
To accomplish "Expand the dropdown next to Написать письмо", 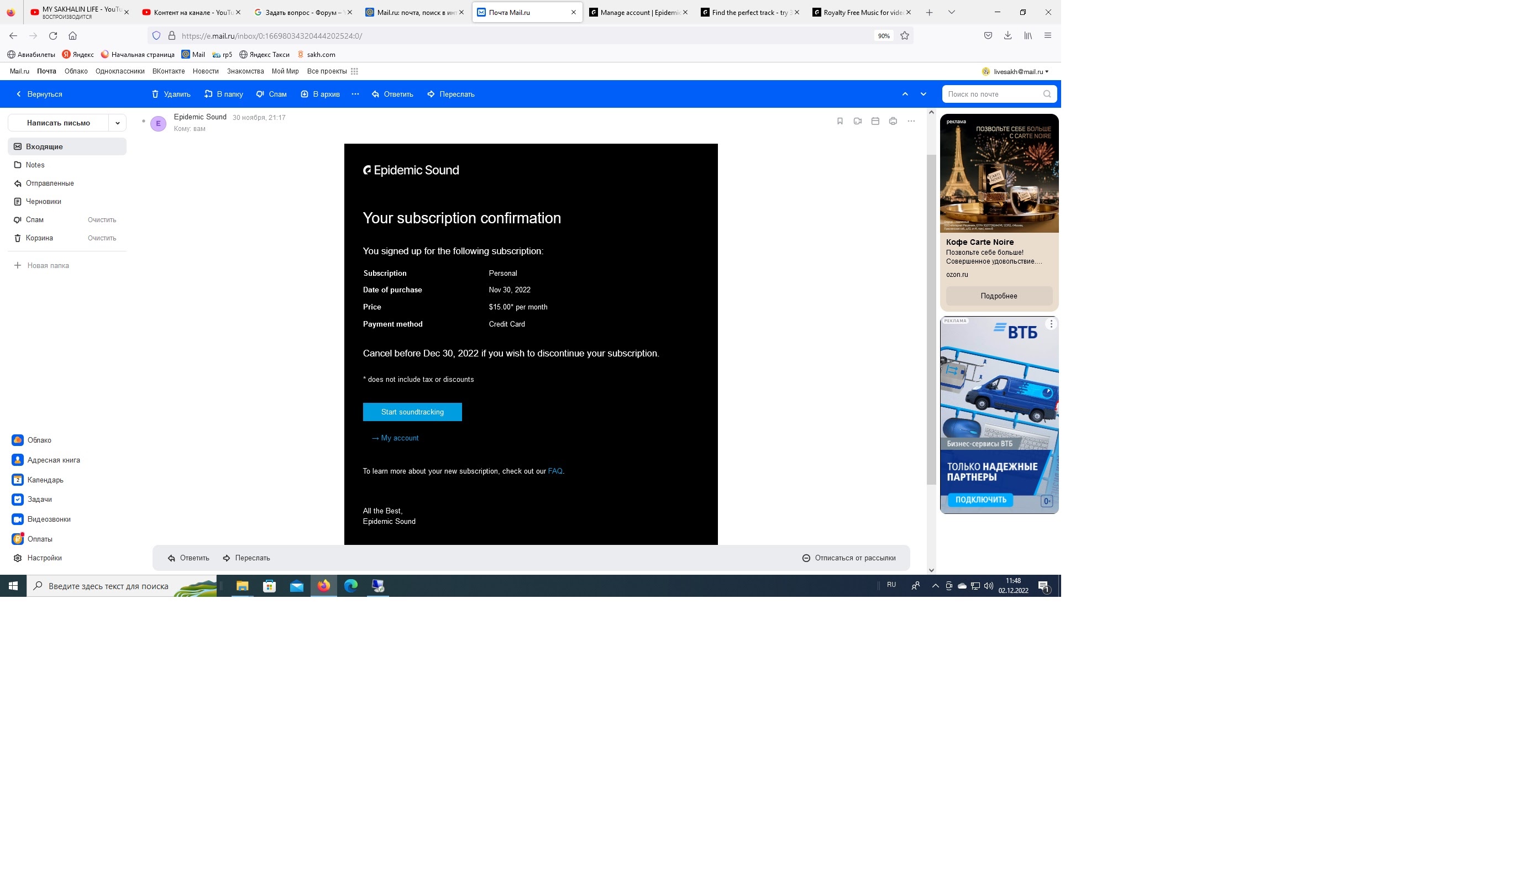I will 118,123.
